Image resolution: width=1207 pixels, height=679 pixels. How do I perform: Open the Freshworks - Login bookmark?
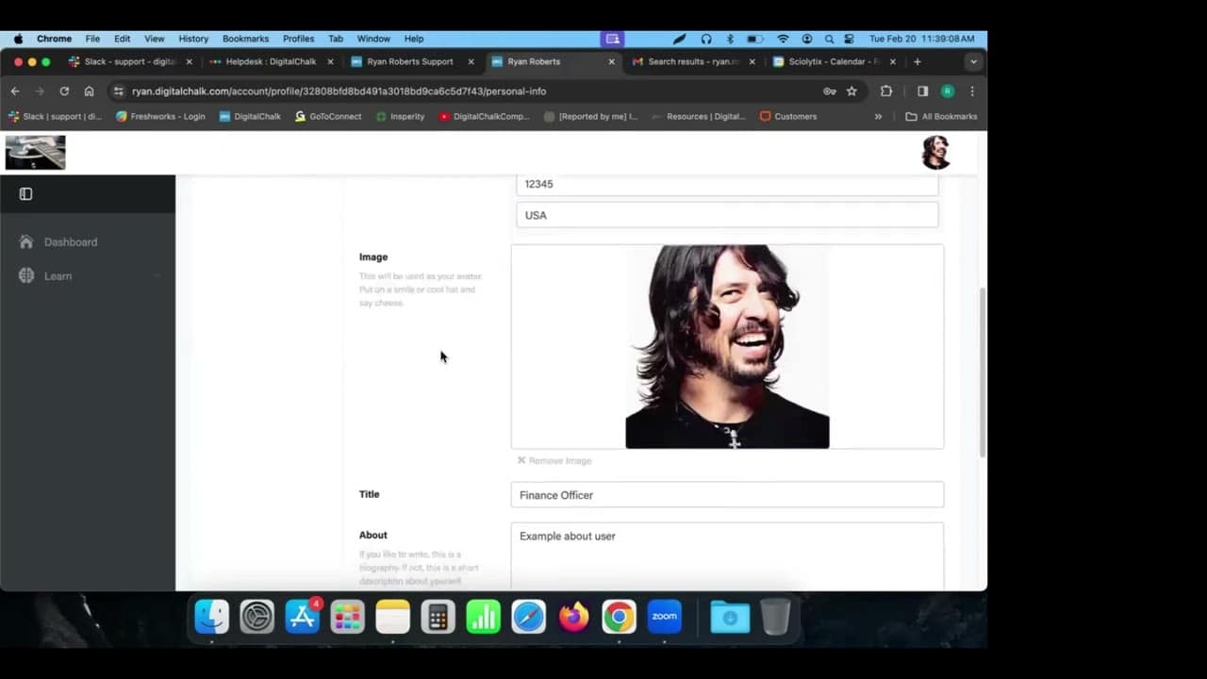[x=160, y=117]
